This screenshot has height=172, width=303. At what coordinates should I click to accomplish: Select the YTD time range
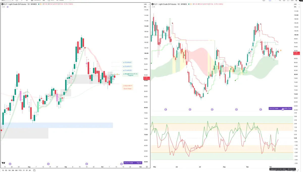click(x=20, y=170)
